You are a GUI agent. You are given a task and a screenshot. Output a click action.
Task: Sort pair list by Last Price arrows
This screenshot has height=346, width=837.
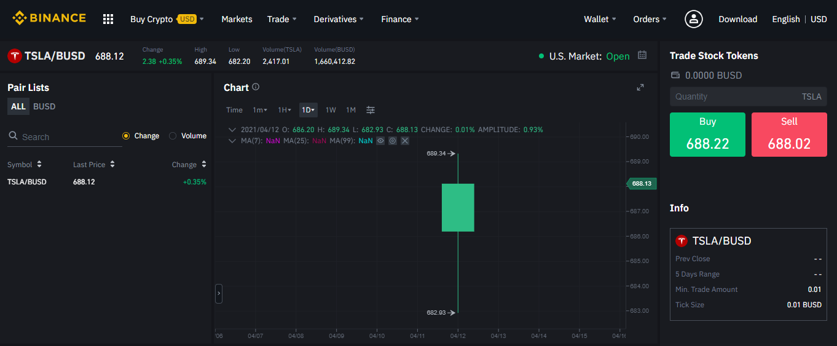coord(112,165)
